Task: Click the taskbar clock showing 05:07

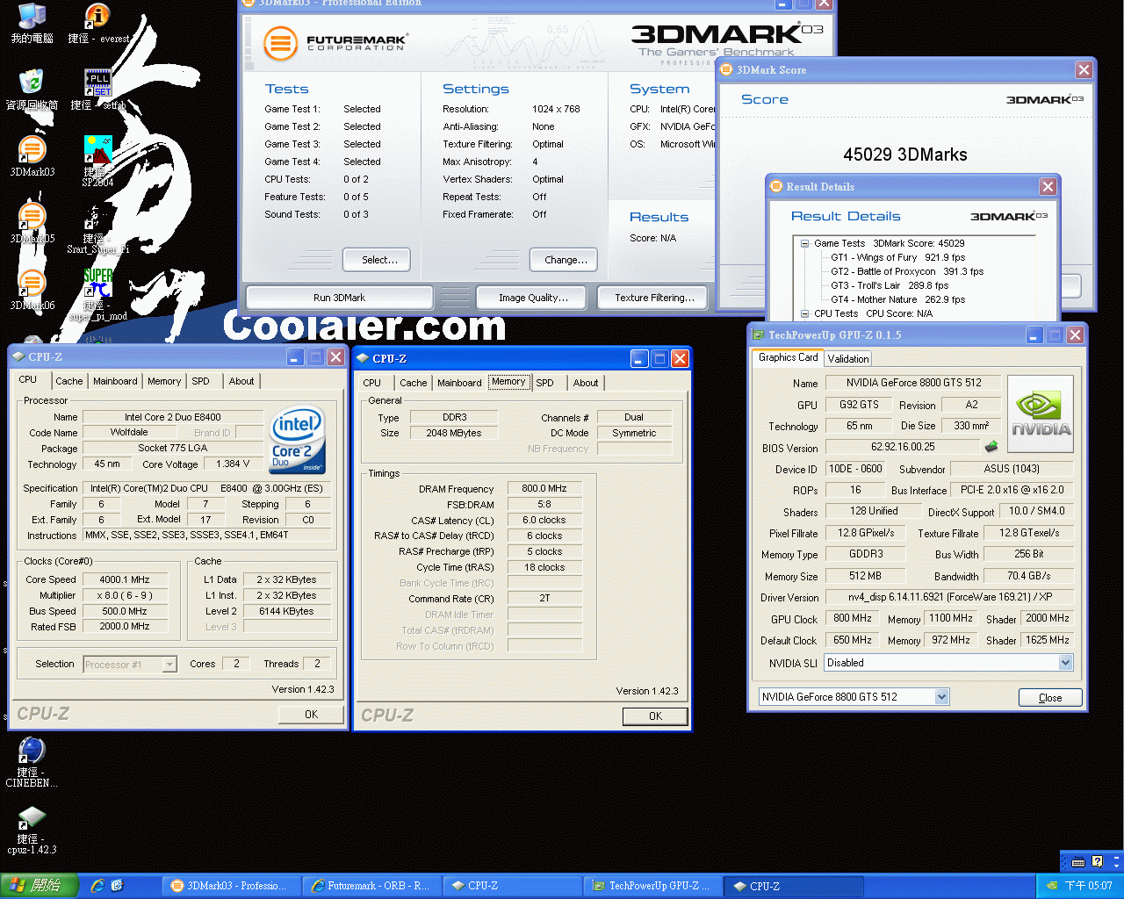Action: tap(1088, 886)
